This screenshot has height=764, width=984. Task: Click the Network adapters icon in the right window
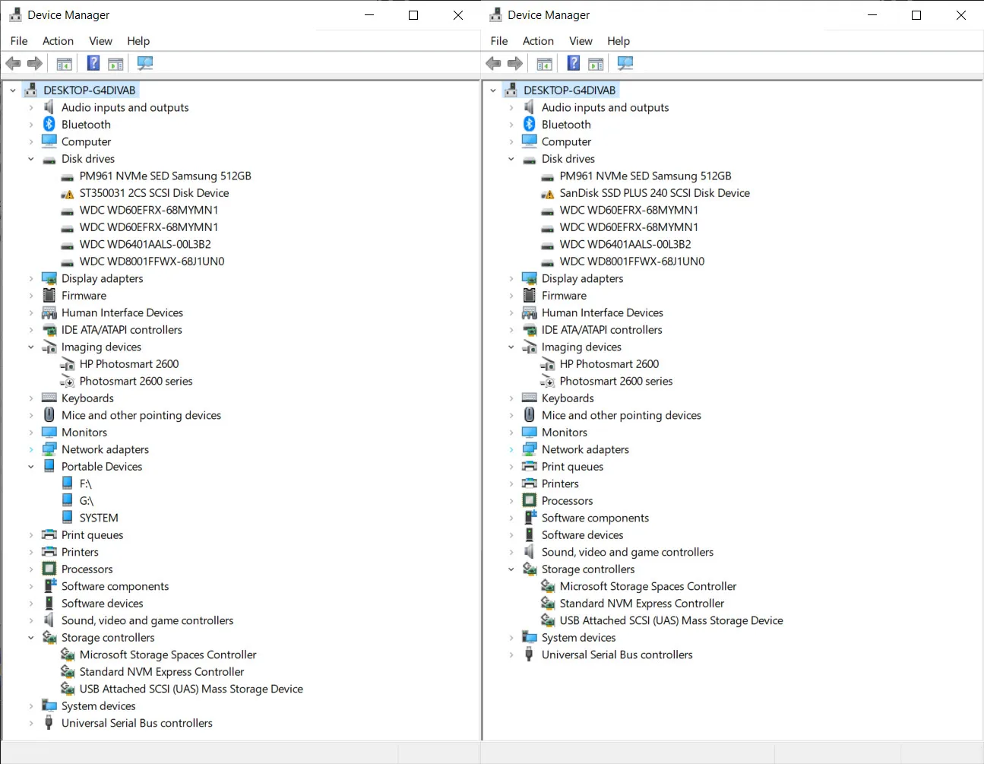[530, 449]
